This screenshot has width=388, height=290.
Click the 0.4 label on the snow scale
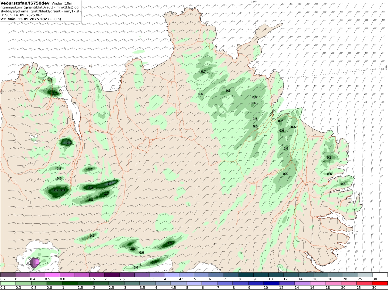(33, 279)
